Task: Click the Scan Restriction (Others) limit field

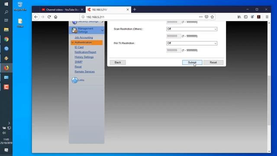Action: (174, 36)
